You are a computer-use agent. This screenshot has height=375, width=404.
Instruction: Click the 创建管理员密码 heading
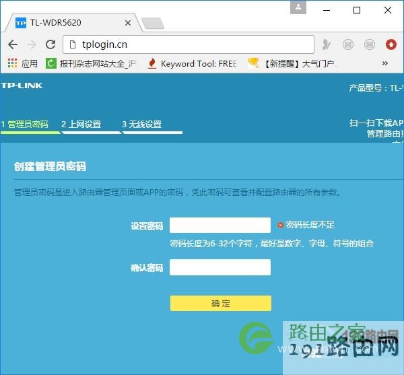click(x=50, y=166)
